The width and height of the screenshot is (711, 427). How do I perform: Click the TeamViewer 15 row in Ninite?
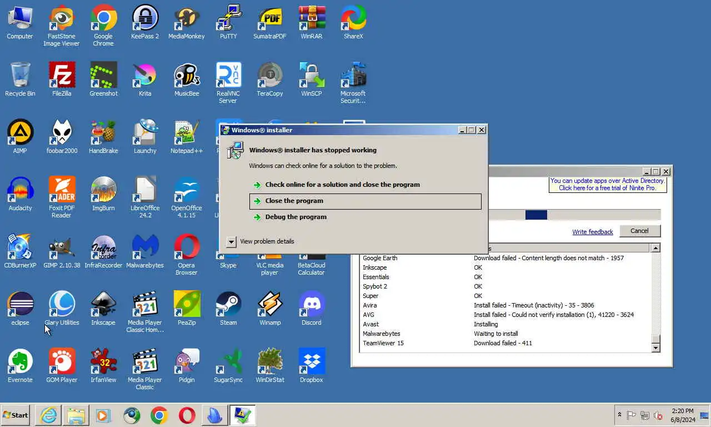[x=505, y=343]
